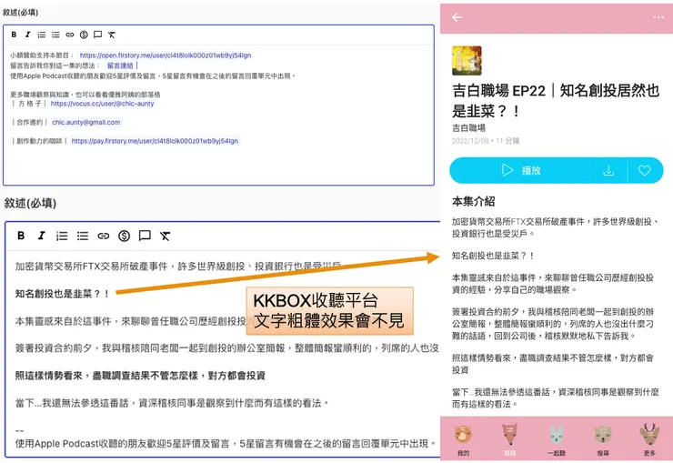Insert hyperlink using lower editor link icon
The height and width of the screenshot is (463, 673).
pos(104,236)
